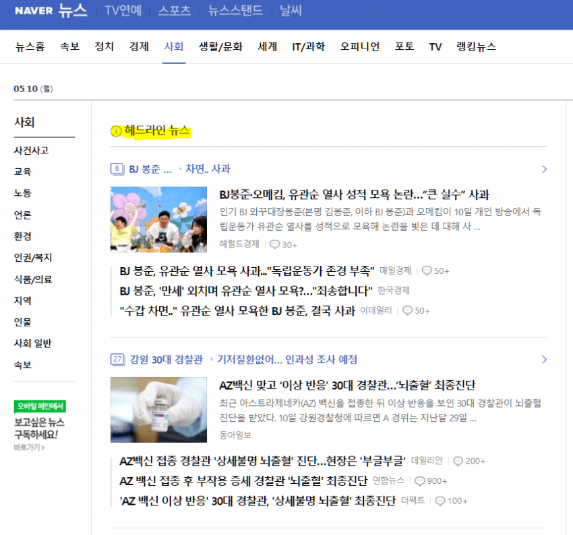Click the 모바일 메인에서 green banner label
The height and width of the screenshot is (535, 573).
(40, 406)
